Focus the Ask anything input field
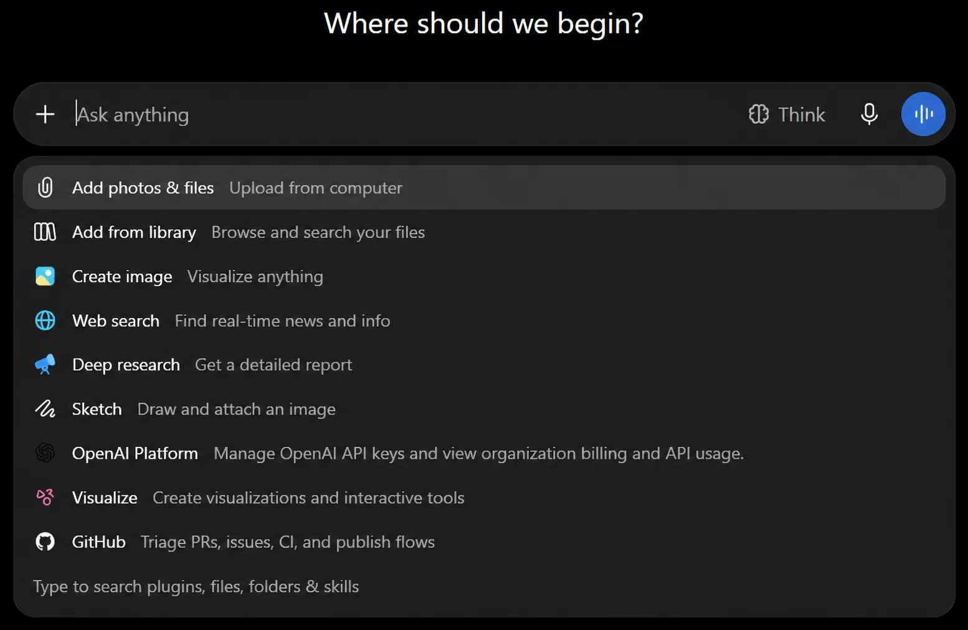This screenshot has width=968, height=630. (x=405, y=115)
